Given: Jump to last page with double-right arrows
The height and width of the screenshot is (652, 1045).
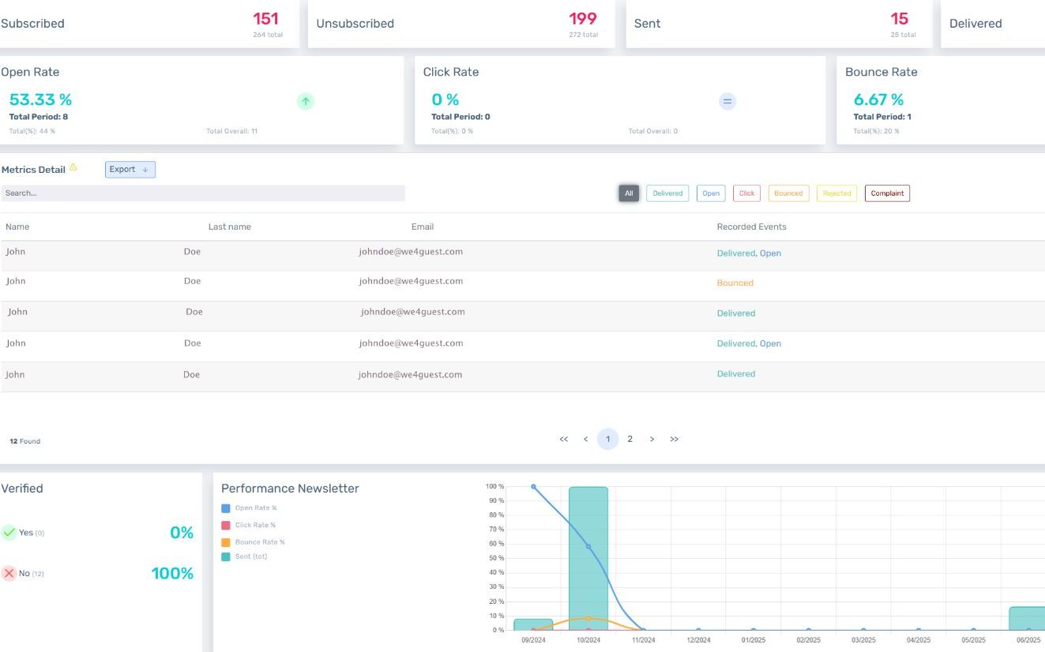Looking at the screenshot, I should (x=674, y=440).
